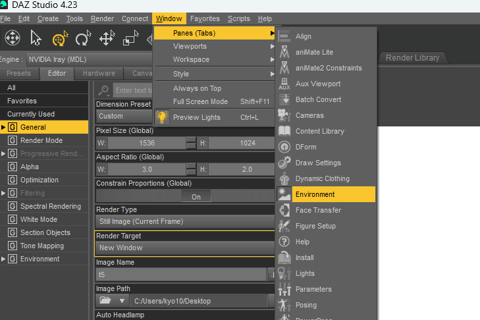
Task: Open the Dimension Preset Custom dropdown
Action: click(124, 117)
